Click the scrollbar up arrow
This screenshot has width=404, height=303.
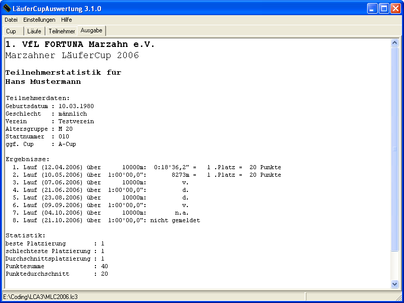pos(394,43)
